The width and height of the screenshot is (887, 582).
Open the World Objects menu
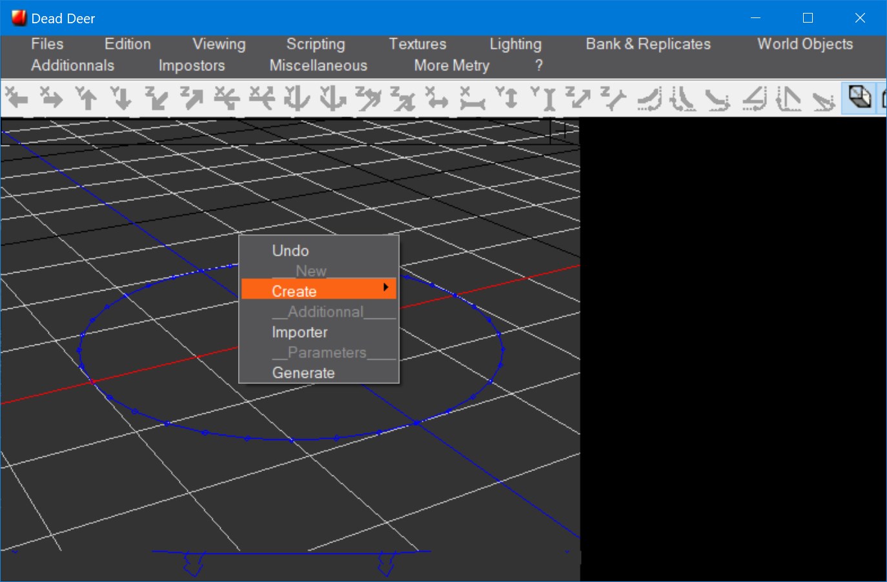point(805,44)
